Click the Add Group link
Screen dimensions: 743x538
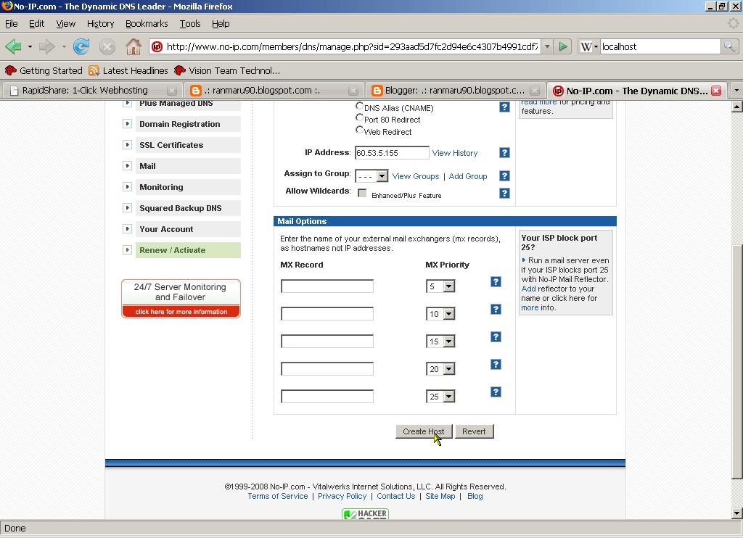point(468,176)
